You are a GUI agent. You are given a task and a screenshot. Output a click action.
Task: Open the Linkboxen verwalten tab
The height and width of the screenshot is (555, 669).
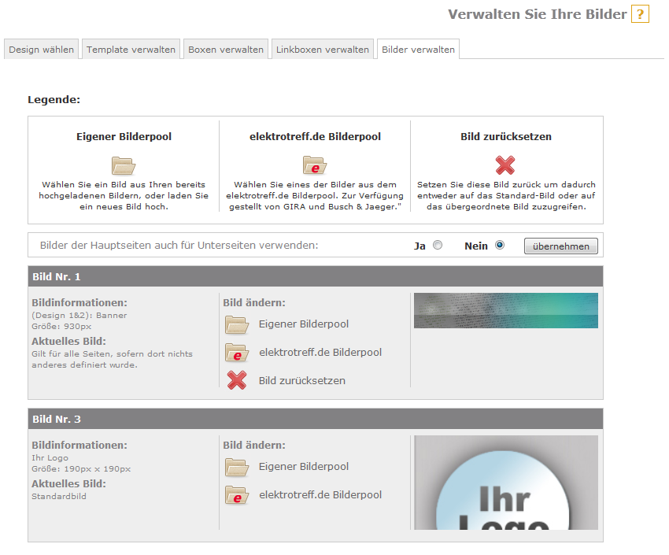tap(322, 50)
